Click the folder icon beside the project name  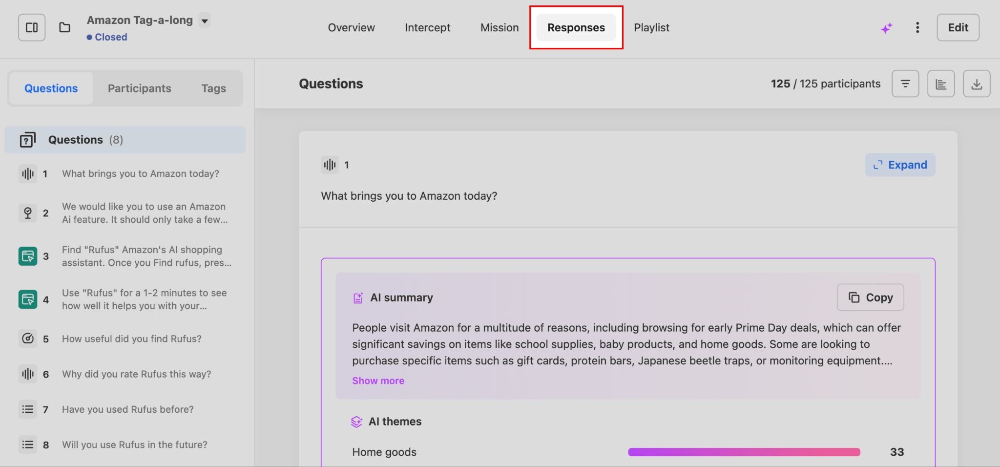[64, 28]
